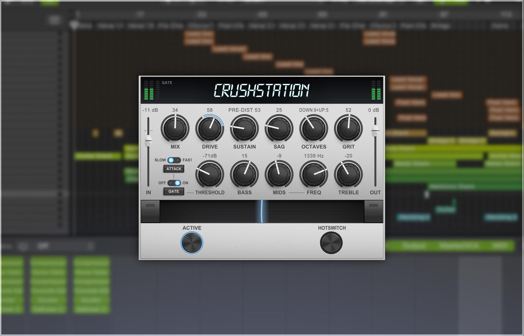This screenshot has width=524, height=336.
Task: Click the 1339 Hz frequency value
Action: pyautogui.click(x=314, y=156)
